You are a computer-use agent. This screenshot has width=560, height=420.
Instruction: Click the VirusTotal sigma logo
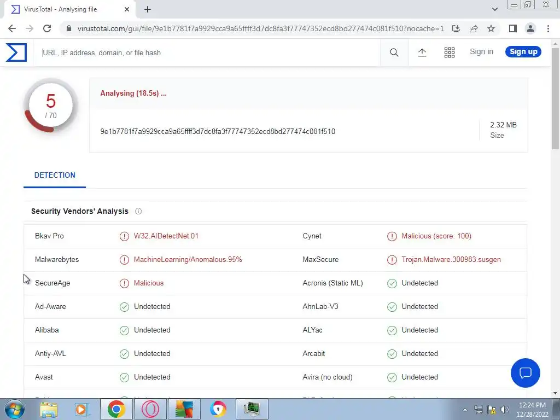16,52
